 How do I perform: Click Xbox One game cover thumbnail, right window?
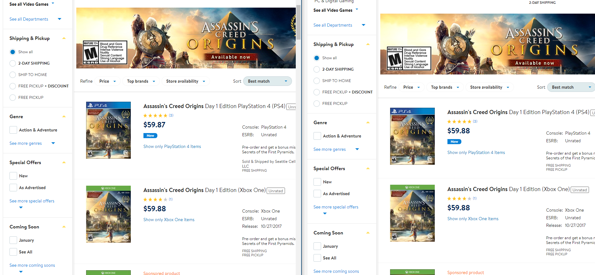[x=412, y=213]
